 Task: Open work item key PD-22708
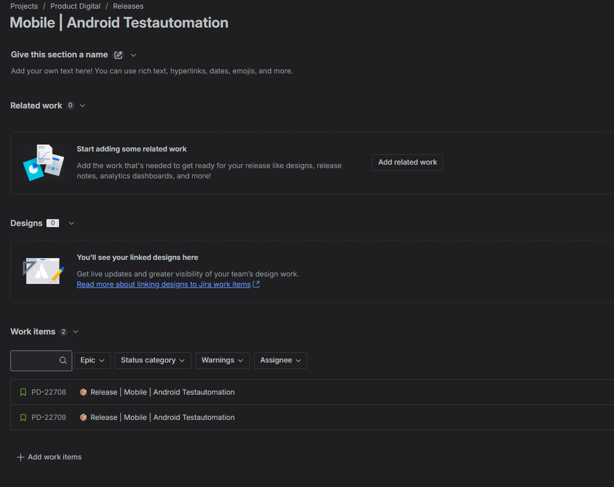[49, 392]
